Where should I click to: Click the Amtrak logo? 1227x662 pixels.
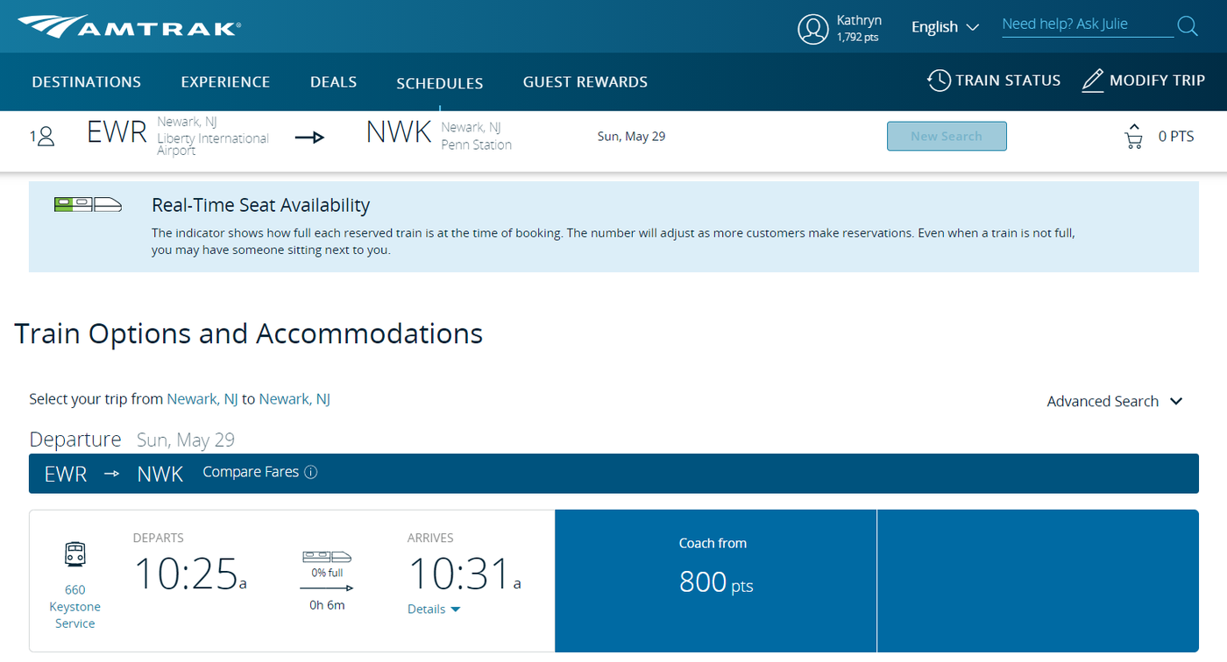point(128,26)
